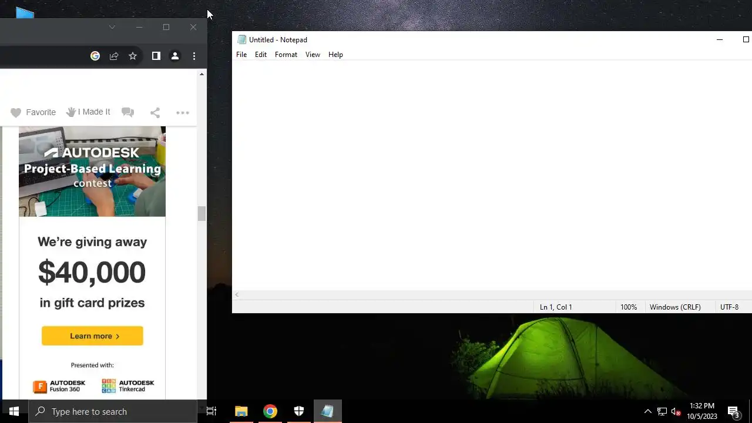Click the desktop folder icon behind Chrome

[x=25, y=12]
